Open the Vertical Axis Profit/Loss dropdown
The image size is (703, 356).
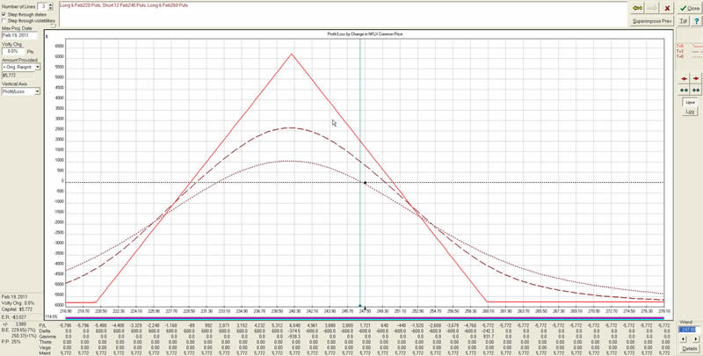(38, 91)
